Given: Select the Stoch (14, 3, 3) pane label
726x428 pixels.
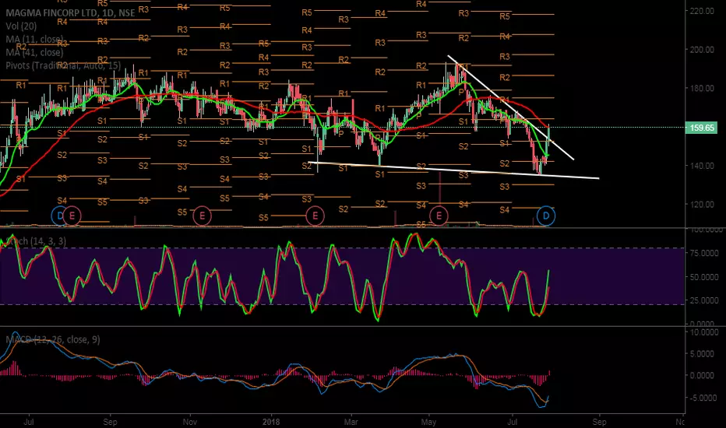Looking at the screenshot, I should (x=36, y=241).
